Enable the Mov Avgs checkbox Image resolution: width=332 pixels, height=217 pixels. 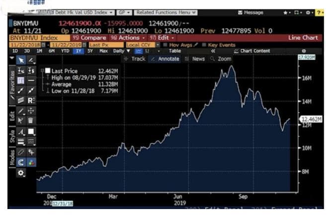pos(165,45)
